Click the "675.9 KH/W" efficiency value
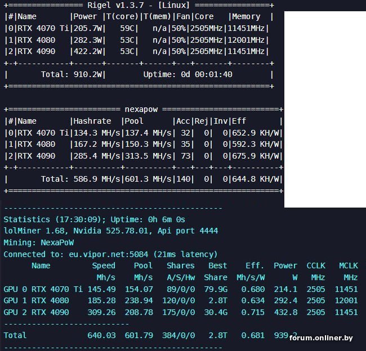The height and width of the screenshot is (351, 366). tap(256, 156)
